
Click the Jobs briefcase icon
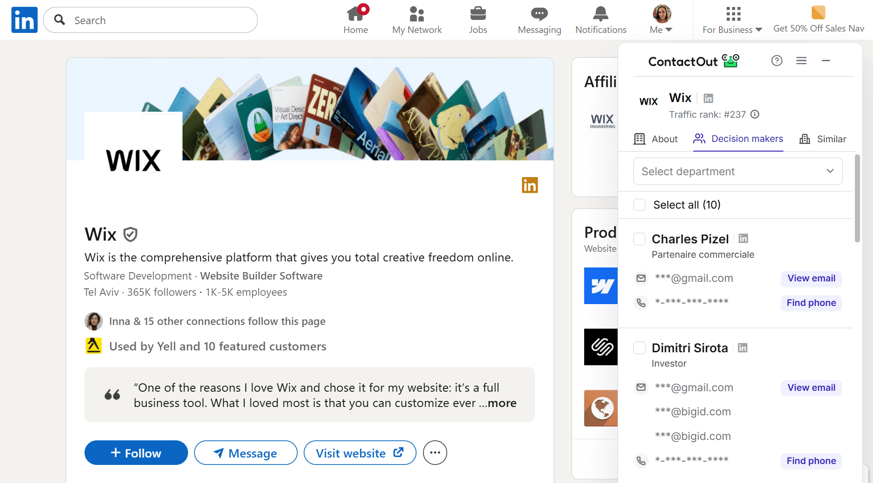click(478, 14)
